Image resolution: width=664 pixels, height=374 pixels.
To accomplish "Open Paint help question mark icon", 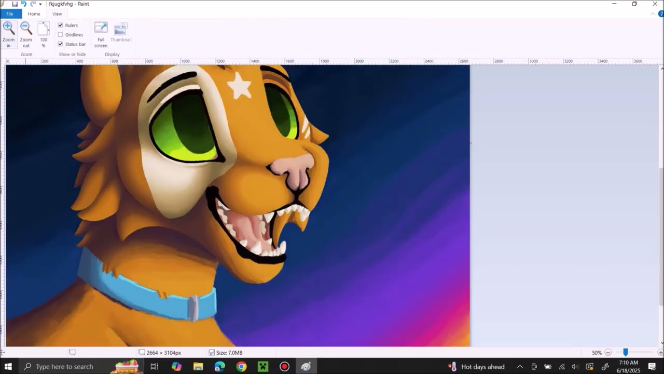I will 660,14.
